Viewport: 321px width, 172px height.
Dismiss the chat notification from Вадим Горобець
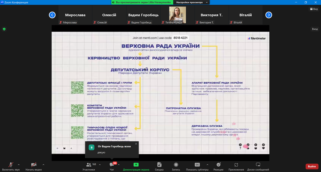coord(136,144)
